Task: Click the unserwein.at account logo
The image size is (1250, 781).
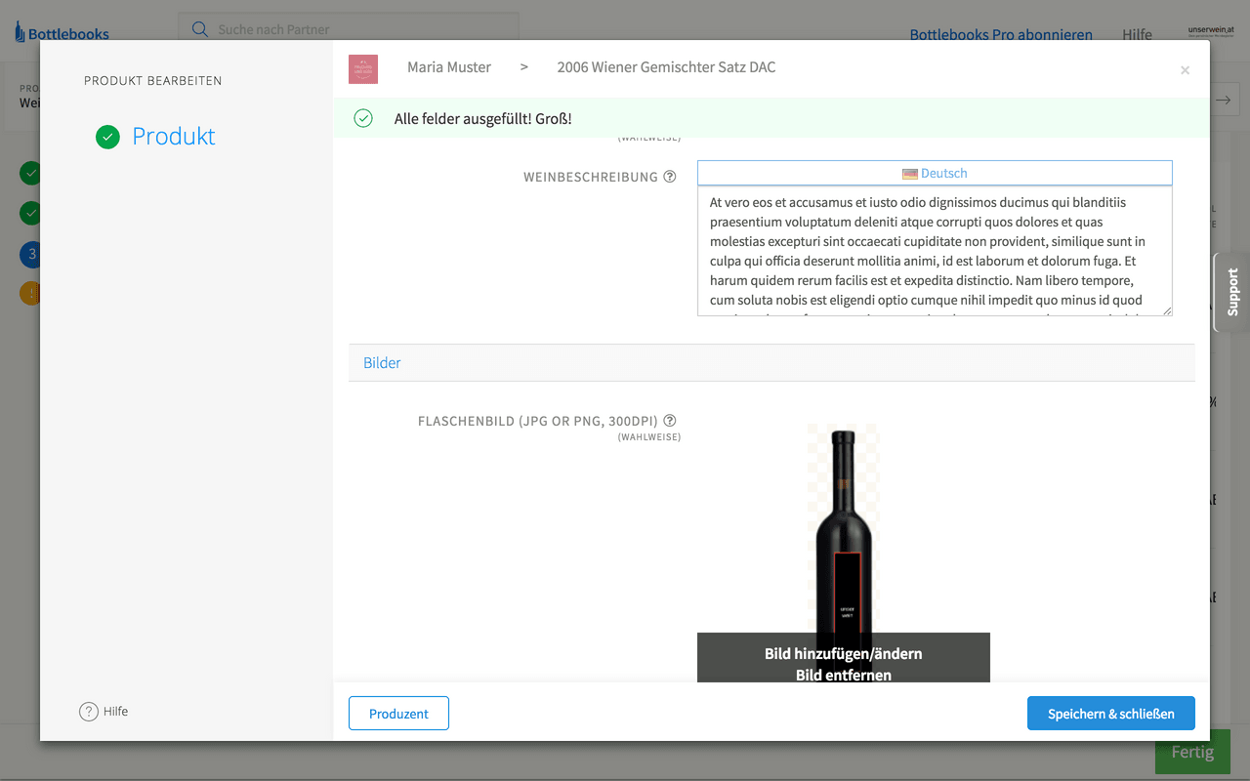Action: (1211, 32)
